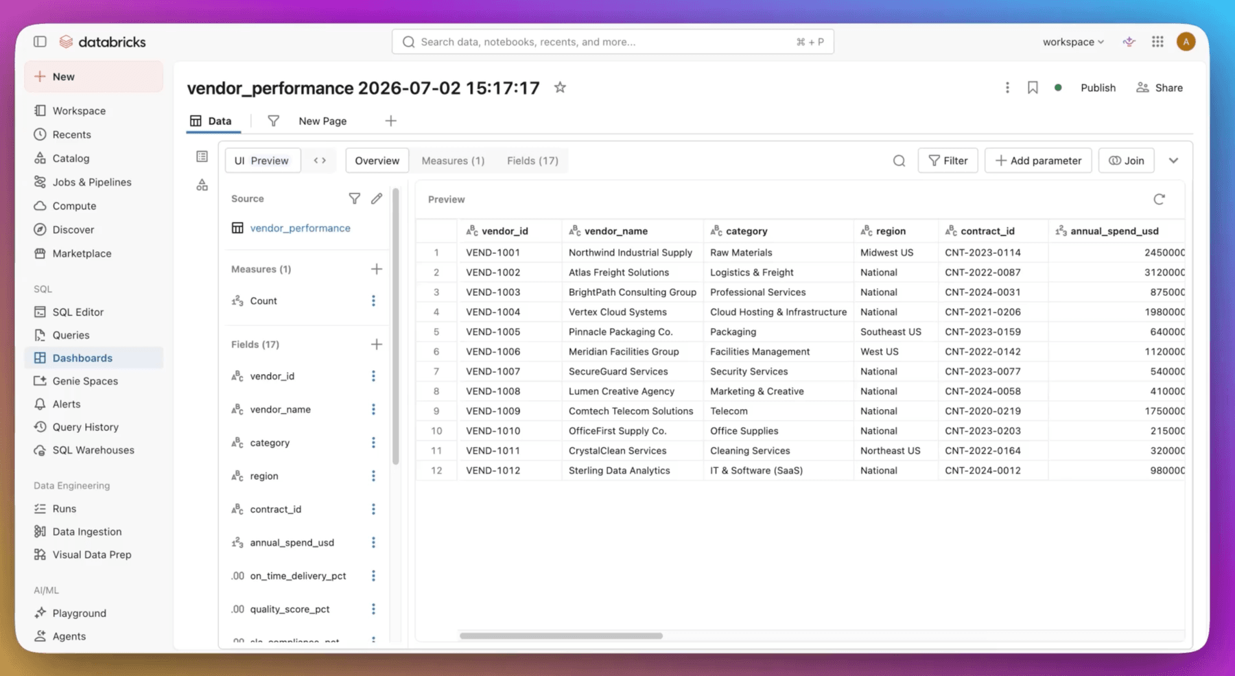Open Jobs & Pipelines in the sidebar

tap(94, 182)
